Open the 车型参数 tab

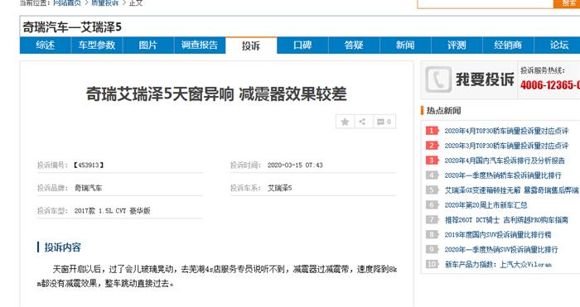pos(97,45)
